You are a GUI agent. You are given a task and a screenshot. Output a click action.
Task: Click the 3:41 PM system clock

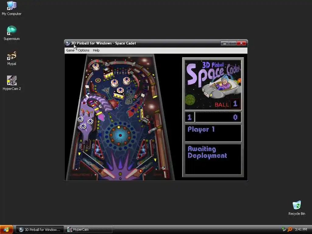coord(301,229)
